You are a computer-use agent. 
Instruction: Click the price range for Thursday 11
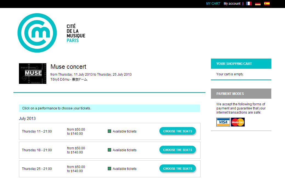click(x=76, y=131)
